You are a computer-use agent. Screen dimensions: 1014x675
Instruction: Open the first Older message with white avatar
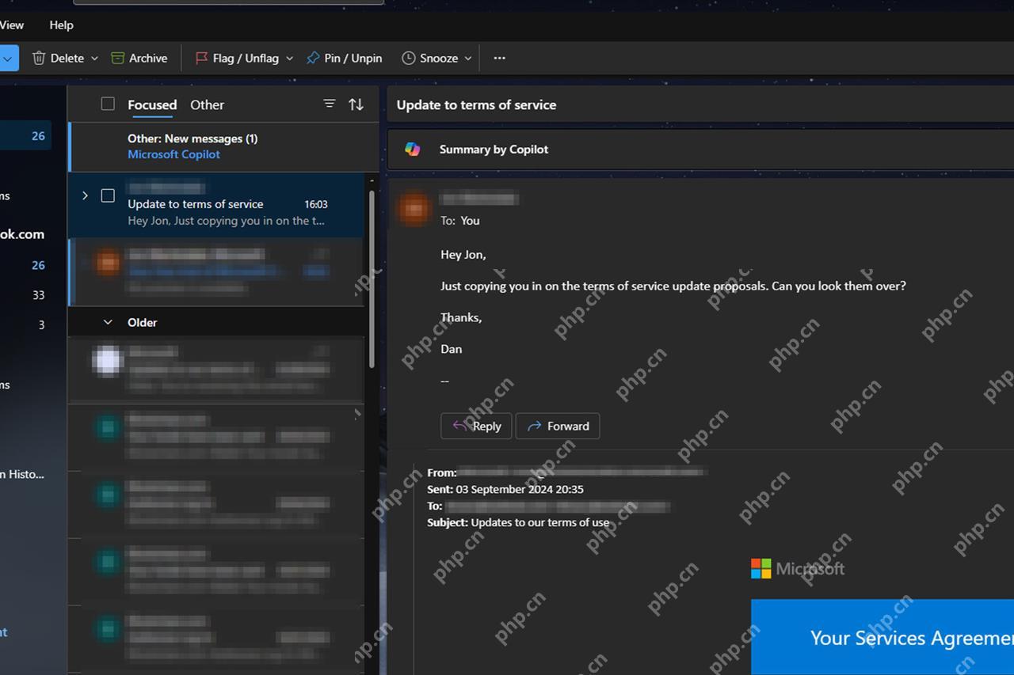pyautogui.click(x=216, y=370)
